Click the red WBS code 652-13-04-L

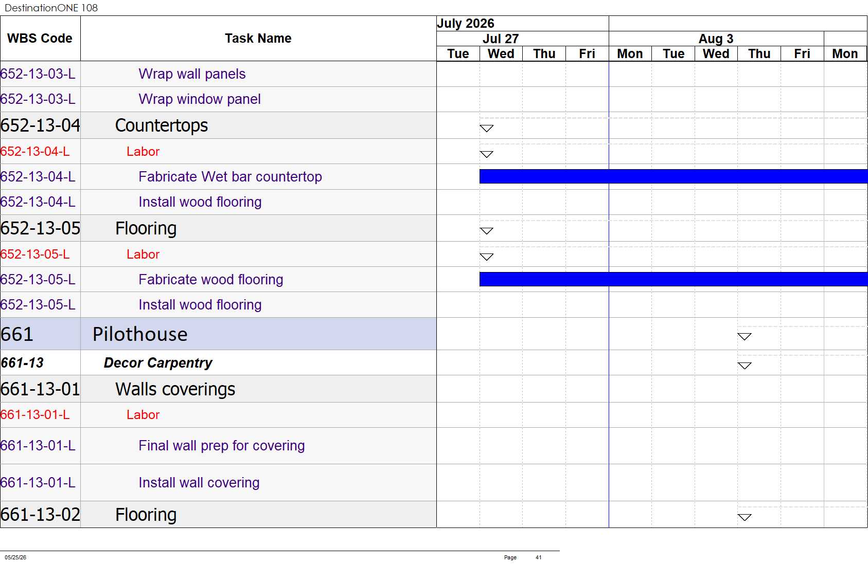[x=35, y=152]
